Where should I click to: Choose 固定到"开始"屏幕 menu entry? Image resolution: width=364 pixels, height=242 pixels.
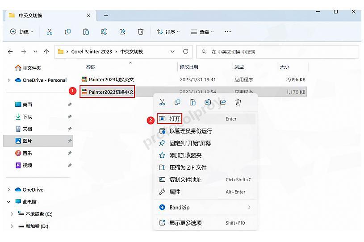(x=206, y=143)
